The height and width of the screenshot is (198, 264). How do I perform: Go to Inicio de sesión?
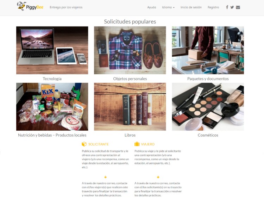191,7
